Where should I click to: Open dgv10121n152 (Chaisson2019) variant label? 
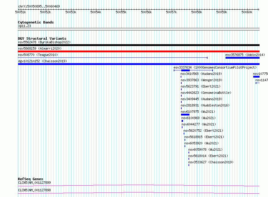42,61
